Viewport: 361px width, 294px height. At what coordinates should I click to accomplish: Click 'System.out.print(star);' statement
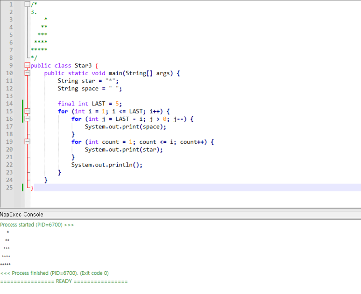124,150
